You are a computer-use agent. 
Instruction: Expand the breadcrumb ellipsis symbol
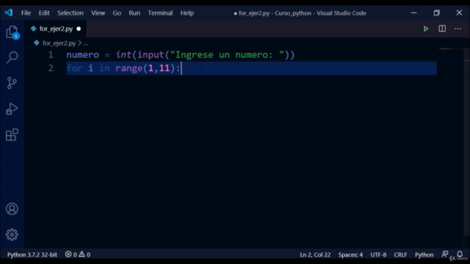(86, 43)
